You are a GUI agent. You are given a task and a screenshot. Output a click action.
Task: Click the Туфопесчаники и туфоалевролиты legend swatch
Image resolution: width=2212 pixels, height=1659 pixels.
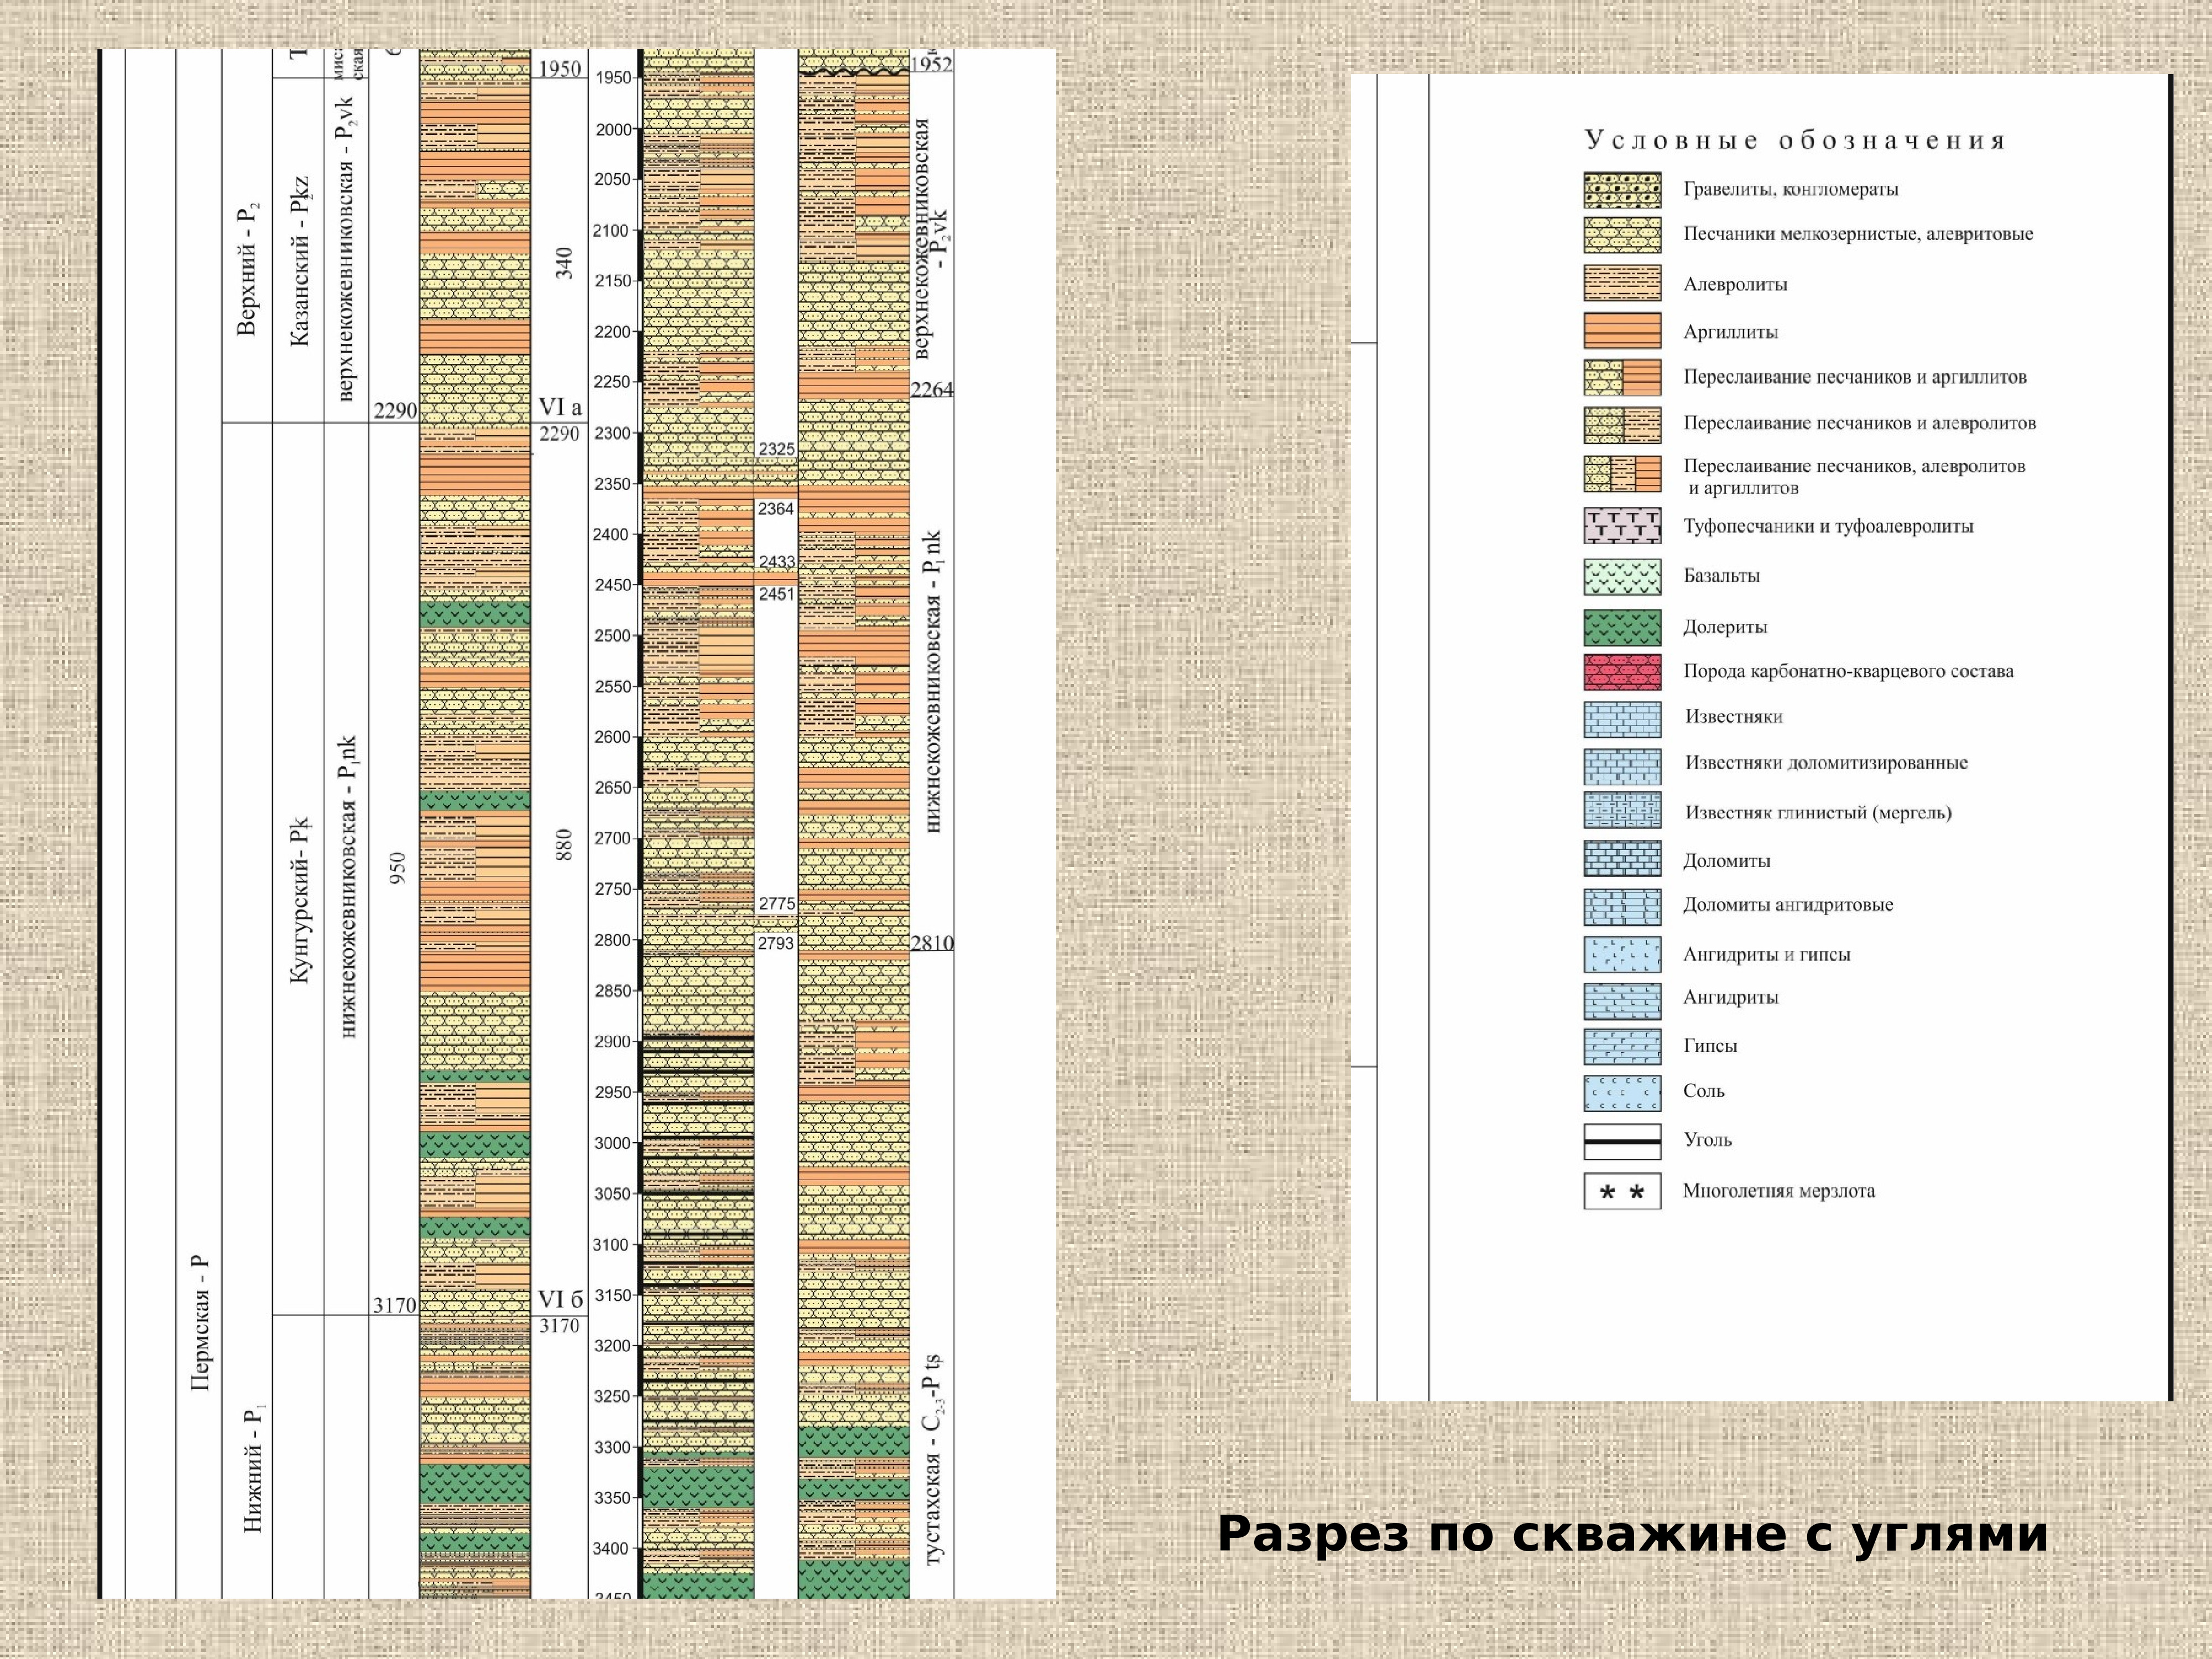tap(1622, 527)
